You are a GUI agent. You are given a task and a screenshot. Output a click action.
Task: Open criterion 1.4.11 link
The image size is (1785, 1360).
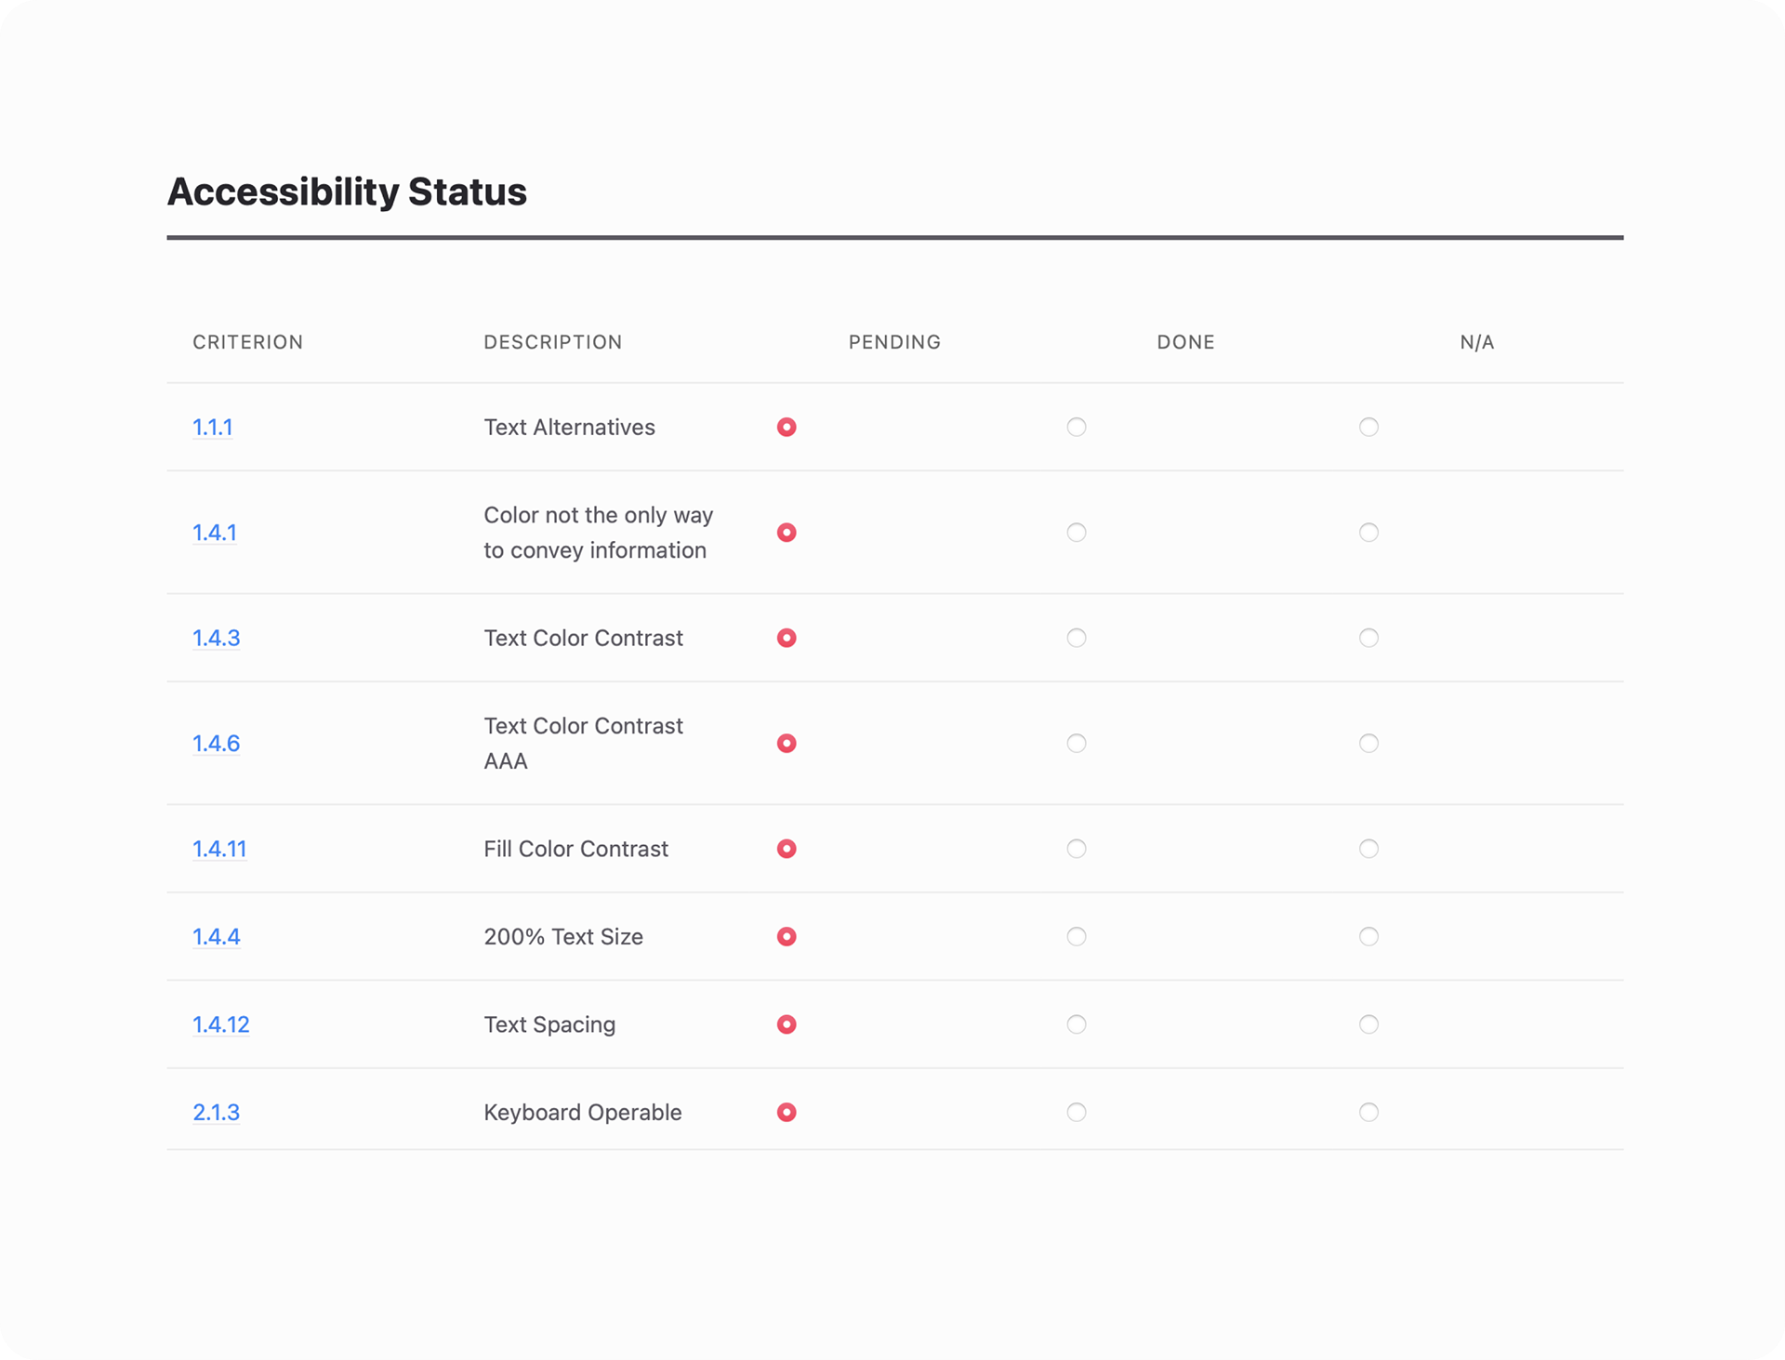coord(219,849)
